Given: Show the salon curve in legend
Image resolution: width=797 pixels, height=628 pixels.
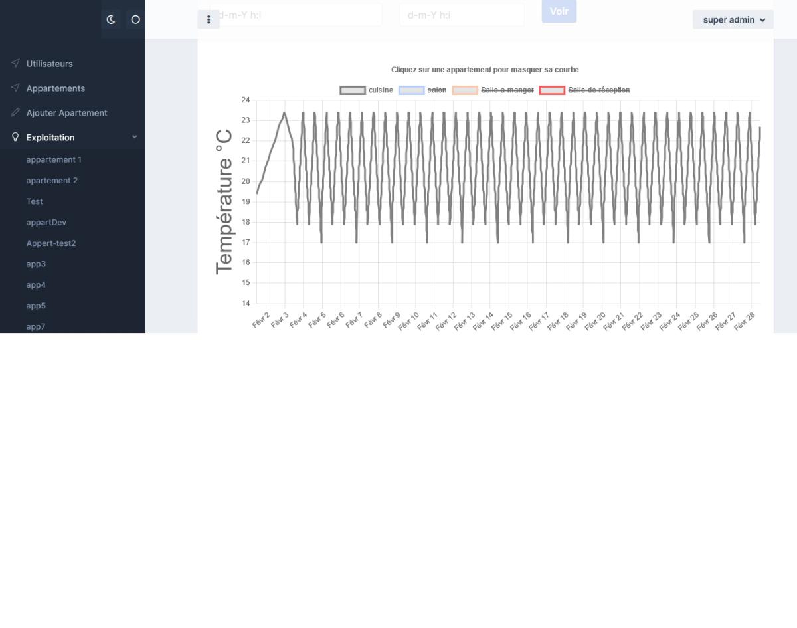Looking at the screenshot, I should [437, 90].
